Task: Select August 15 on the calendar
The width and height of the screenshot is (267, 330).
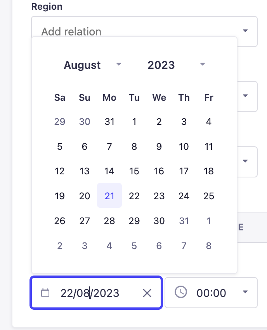Action: point(134,171)
